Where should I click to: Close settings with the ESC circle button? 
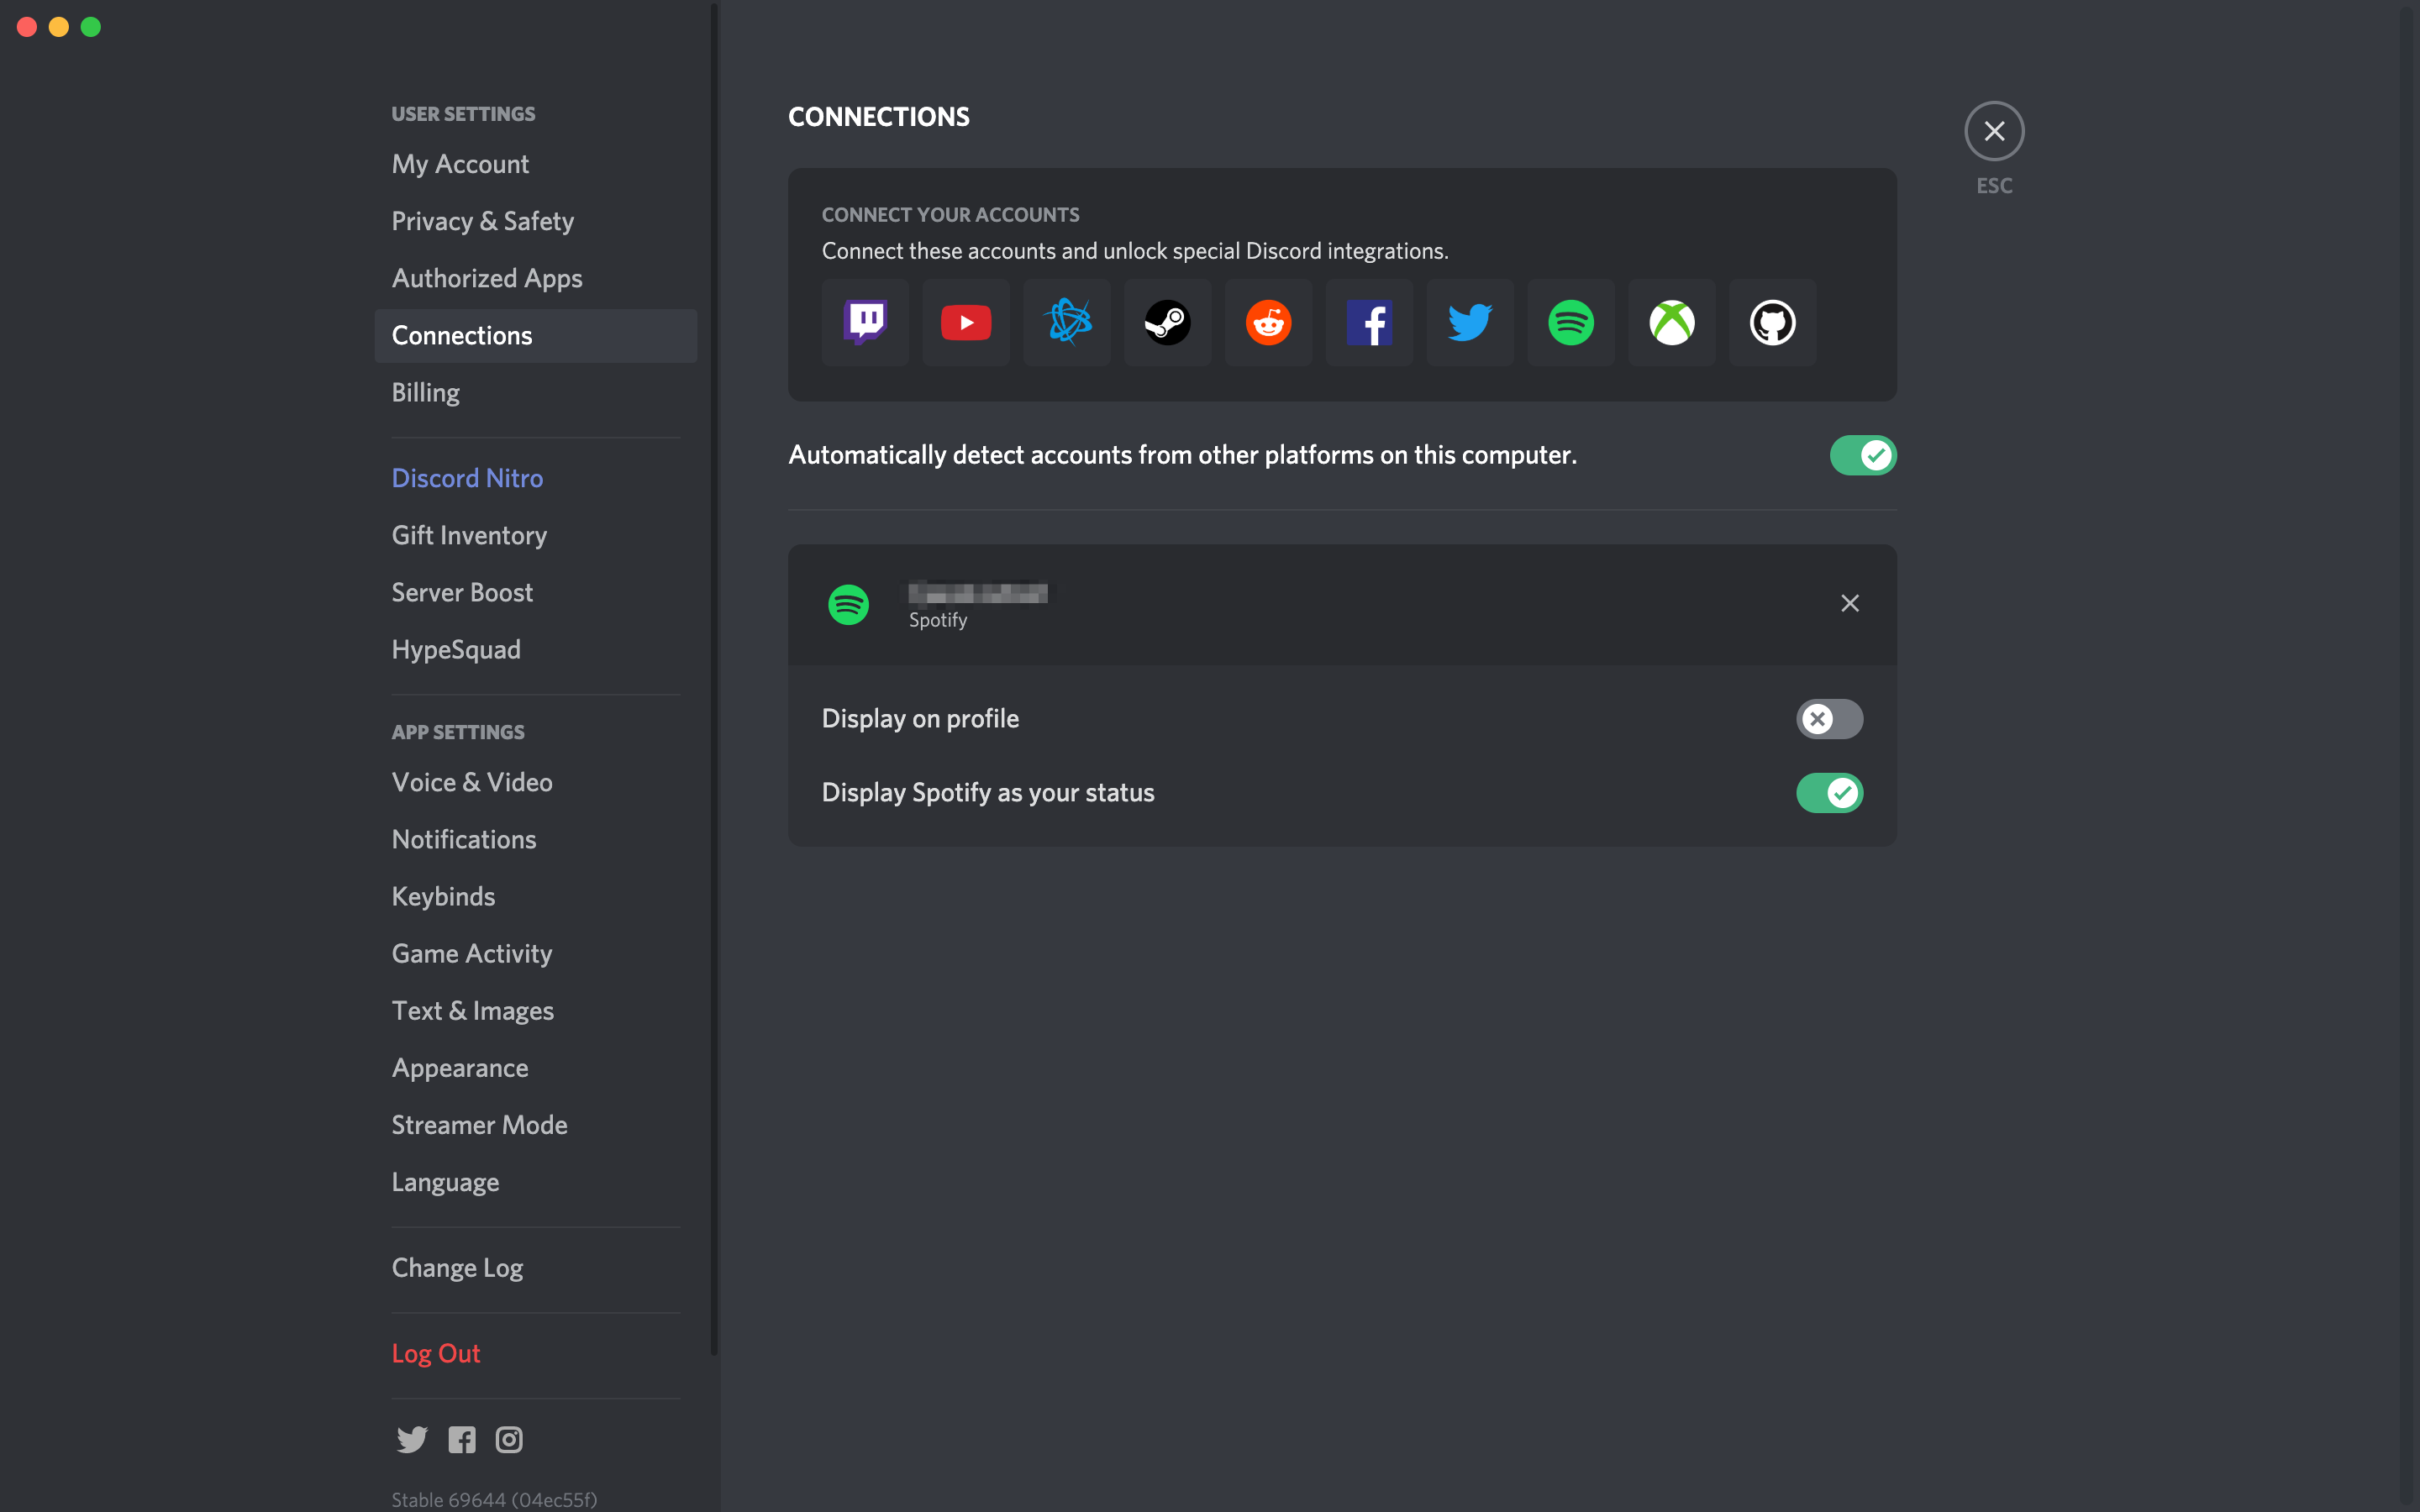[1994, 131]
